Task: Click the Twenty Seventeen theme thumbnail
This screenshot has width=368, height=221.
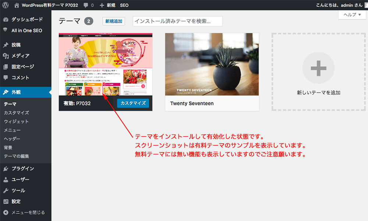Action: [x=212, y=64]
